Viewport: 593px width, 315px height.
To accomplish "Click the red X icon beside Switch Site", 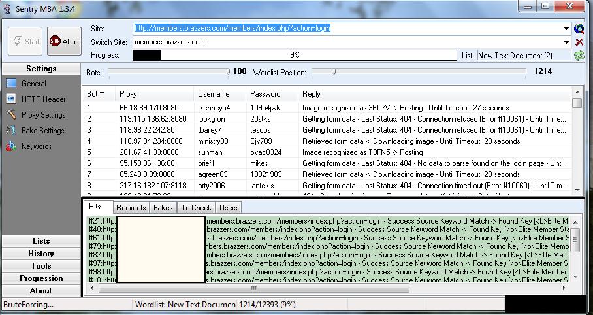I will pyautogui.click(x=579, y=42).
